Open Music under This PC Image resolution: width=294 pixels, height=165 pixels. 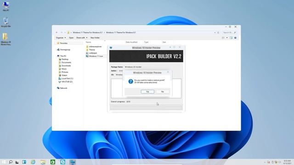pyautogui.click(x=62, y=69)
